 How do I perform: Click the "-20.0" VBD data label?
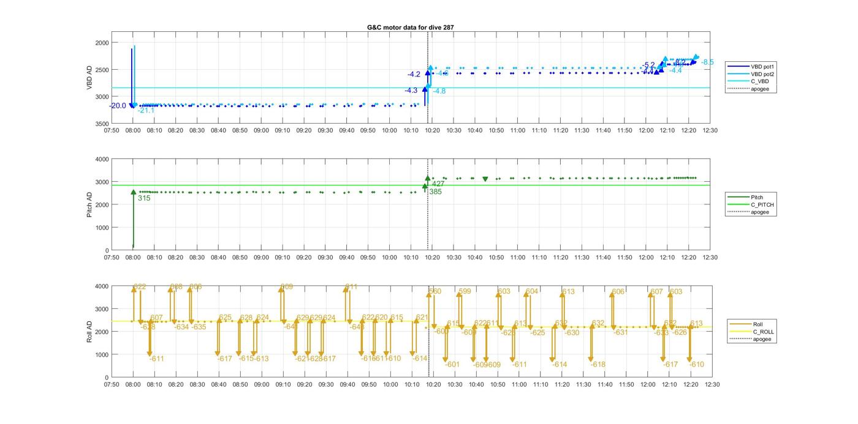click(x=118, y=106)
